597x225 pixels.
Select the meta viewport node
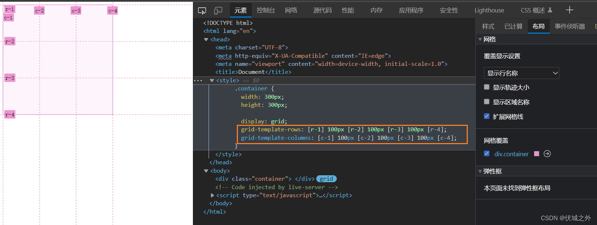point(331,64)
